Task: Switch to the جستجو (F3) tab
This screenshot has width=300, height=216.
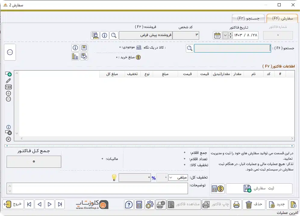Action: coord(248,18)
